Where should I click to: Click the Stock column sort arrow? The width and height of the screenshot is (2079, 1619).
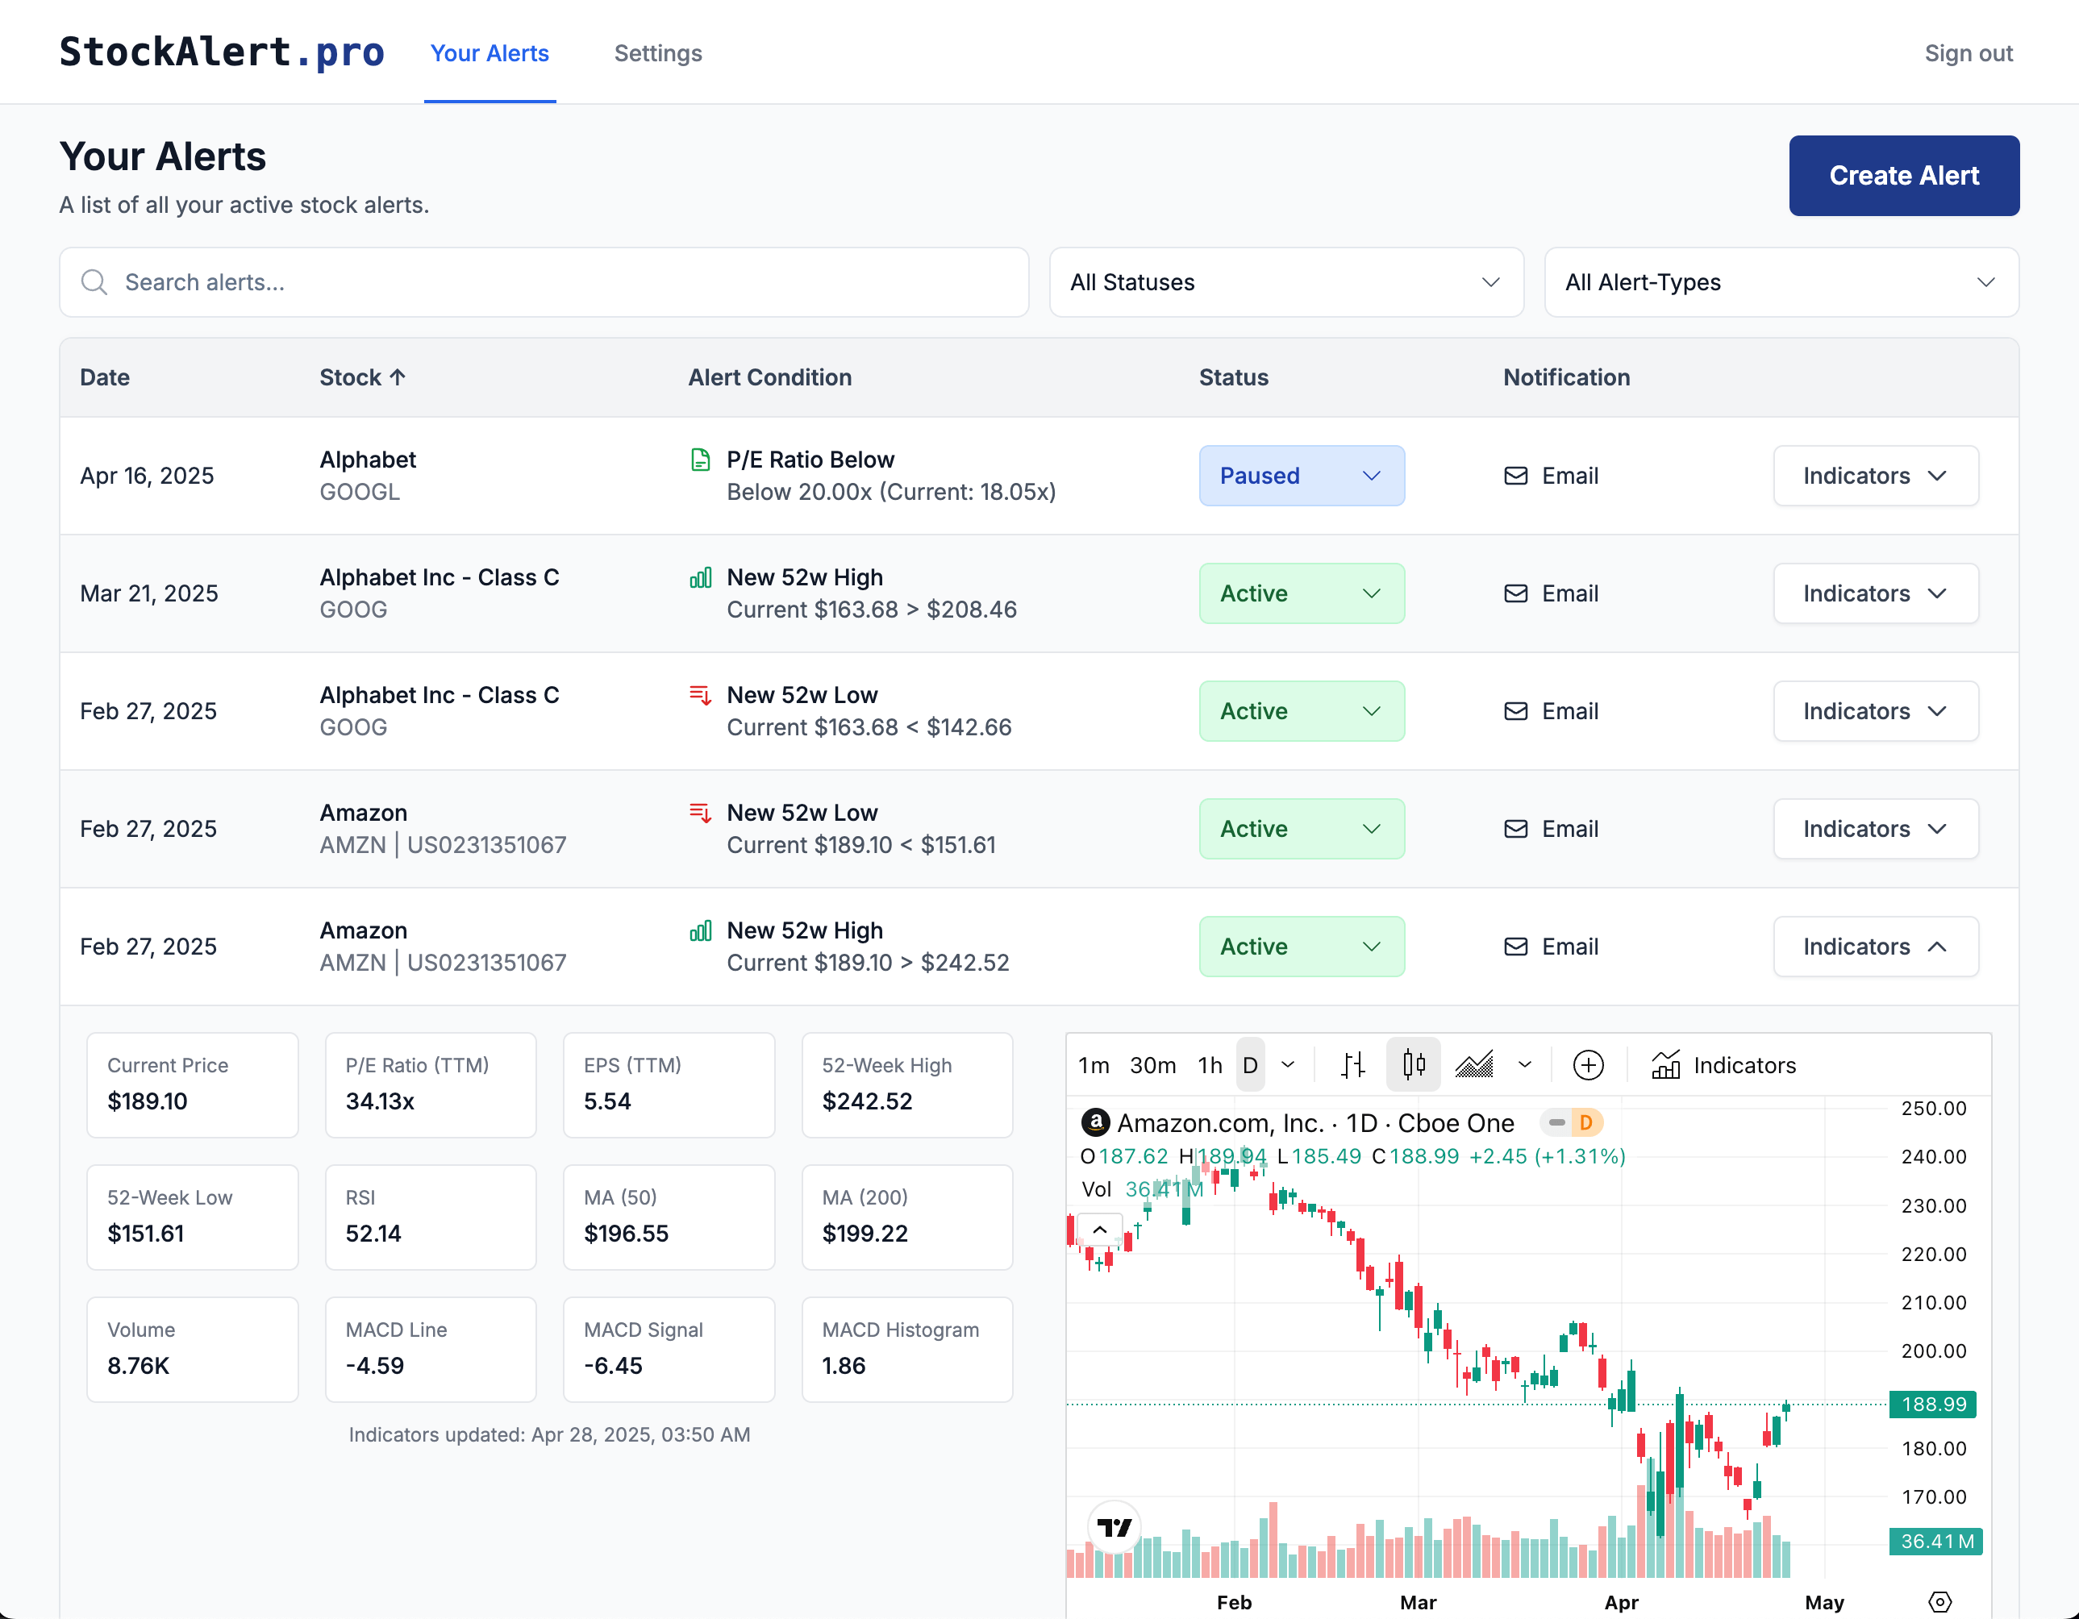click(x=398, y=377)
